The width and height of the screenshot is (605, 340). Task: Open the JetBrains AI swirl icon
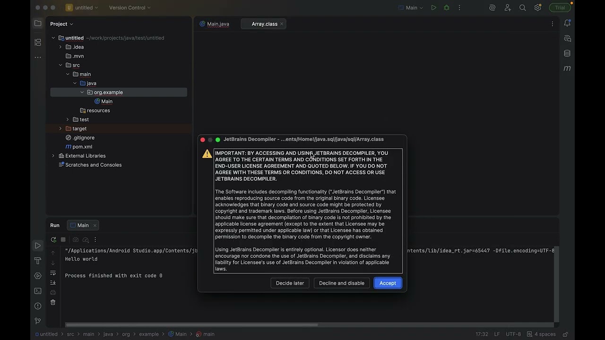(x=492, y=8)
